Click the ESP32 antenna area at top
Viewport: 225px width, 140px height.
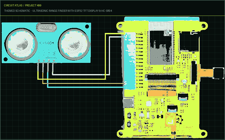coord(161,26)
